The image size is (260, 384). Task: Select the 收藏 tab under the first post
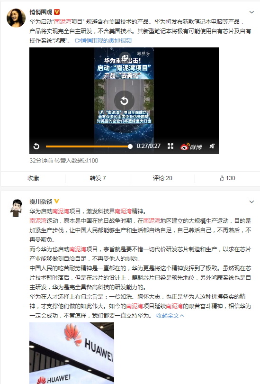point(33,178)
